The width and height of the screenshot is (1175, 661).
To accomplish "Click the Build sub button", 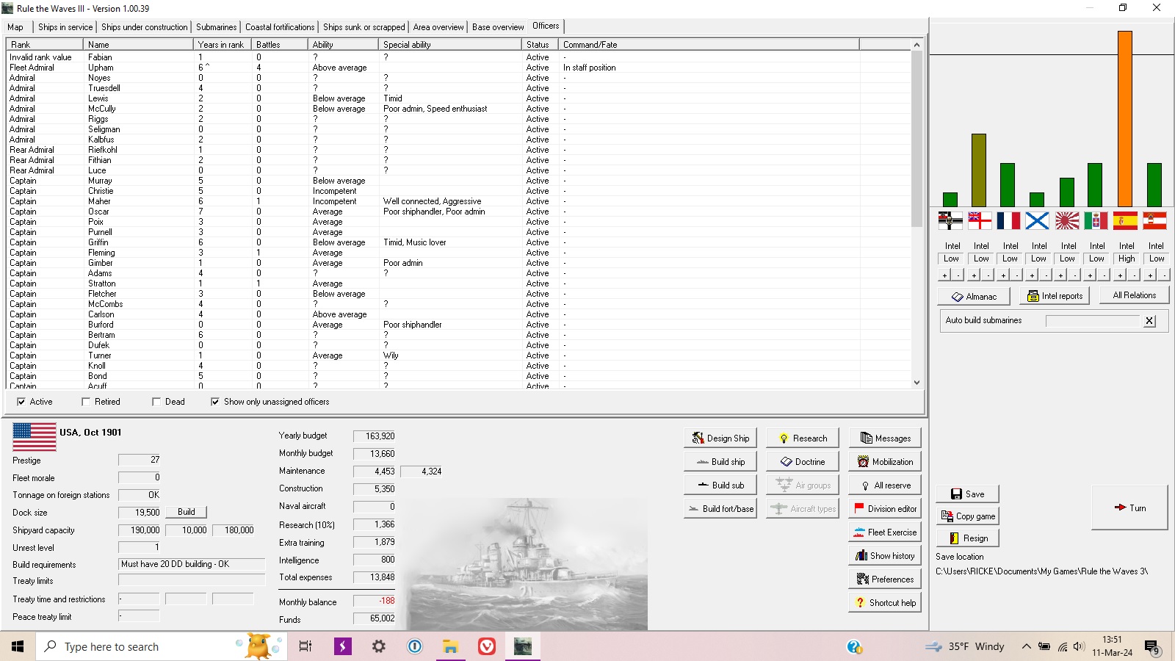I will coord(720,485).
